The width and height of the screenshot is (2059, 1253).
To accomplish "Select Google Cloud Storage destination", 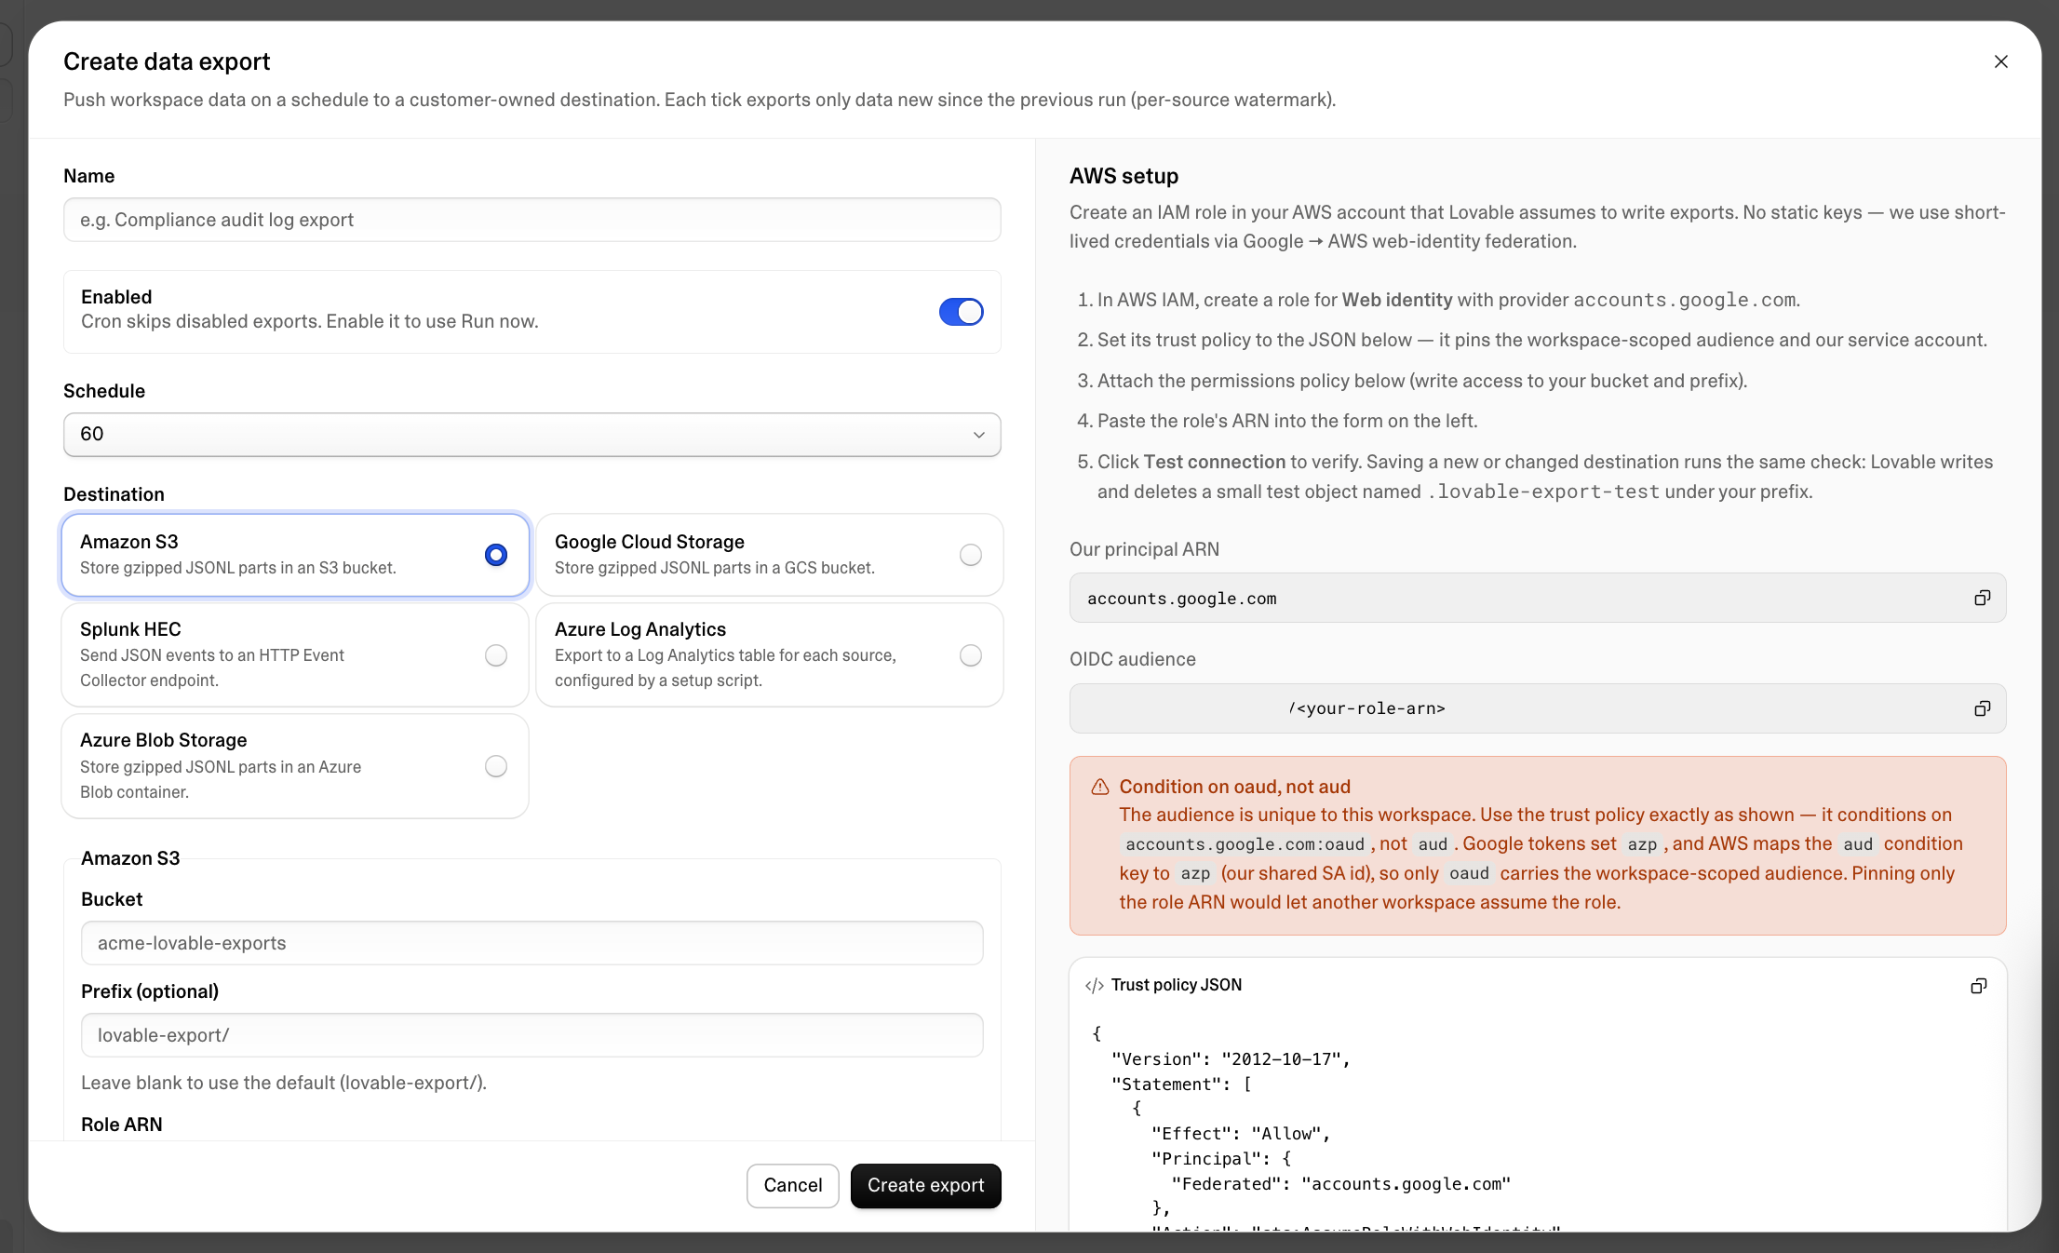I will (x=769, y=555).
